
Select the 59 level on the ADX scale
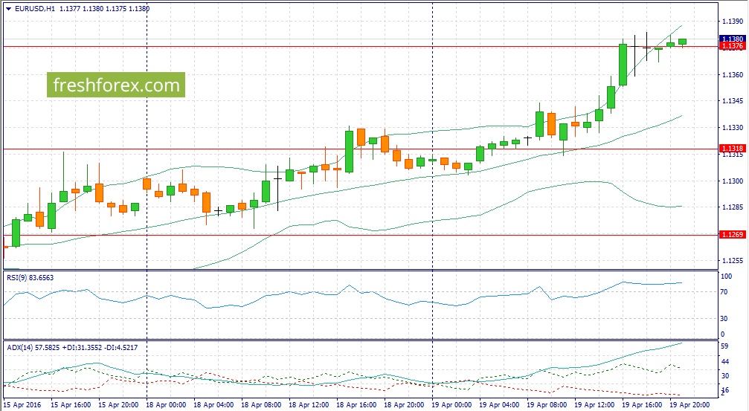coord(724,346)
